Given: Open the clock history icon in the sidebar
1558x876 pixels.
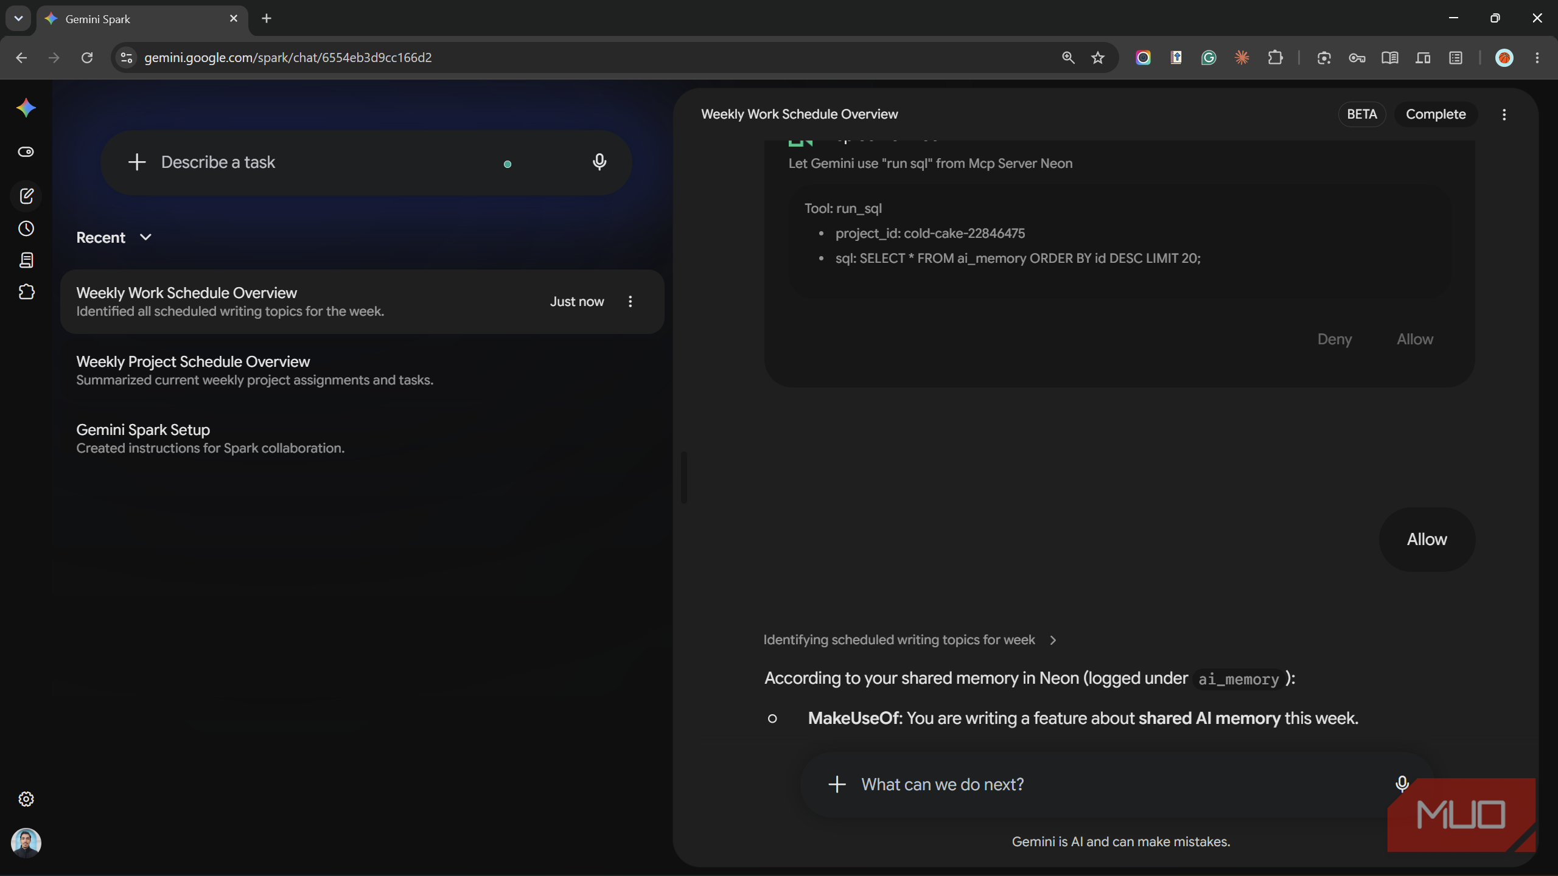Looking at the screenshot, I should [26, 229].
